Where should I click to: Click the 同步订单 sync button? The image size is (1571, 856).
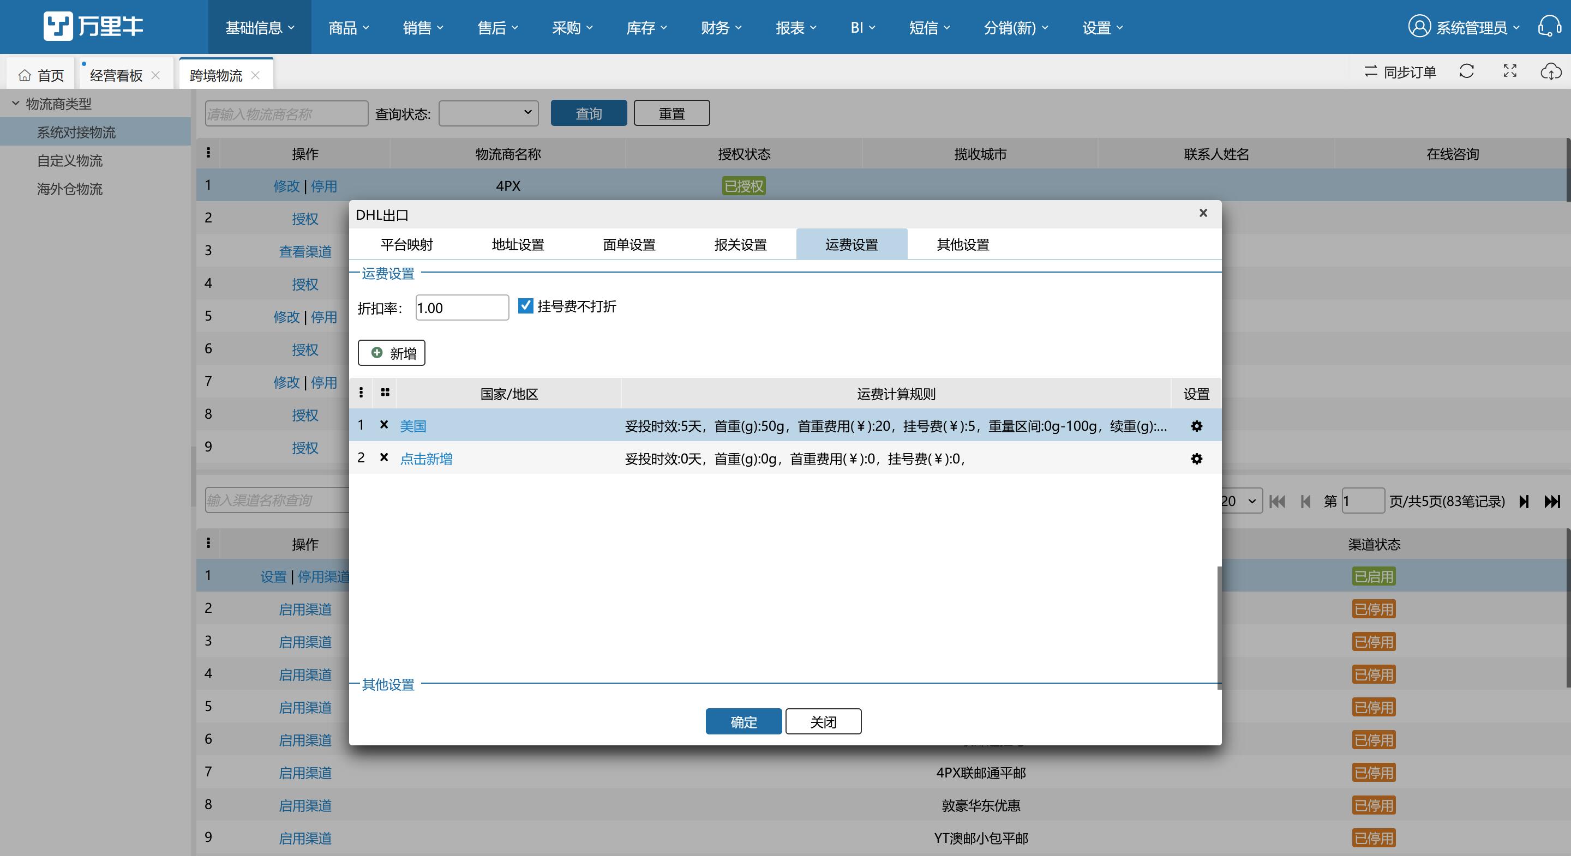[1400, 72]
